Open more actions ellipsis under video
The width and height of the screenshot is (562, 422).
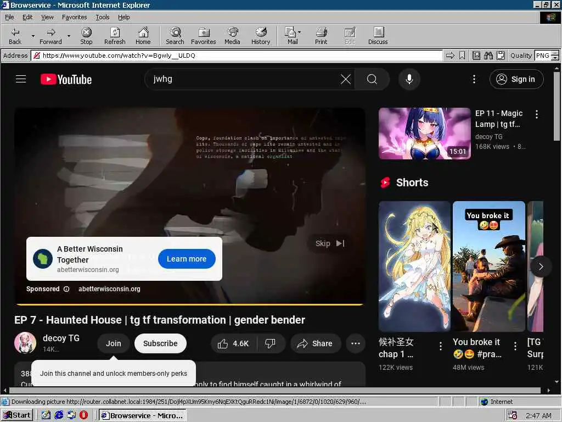(x=355, y=343)
